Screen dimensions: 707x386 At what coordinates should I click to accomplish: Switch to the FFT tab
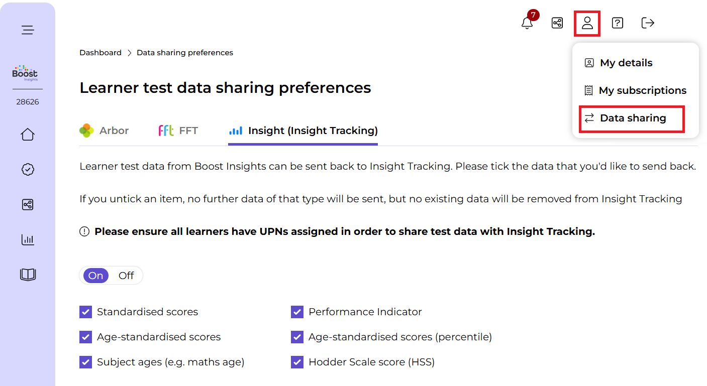point(178,131)
